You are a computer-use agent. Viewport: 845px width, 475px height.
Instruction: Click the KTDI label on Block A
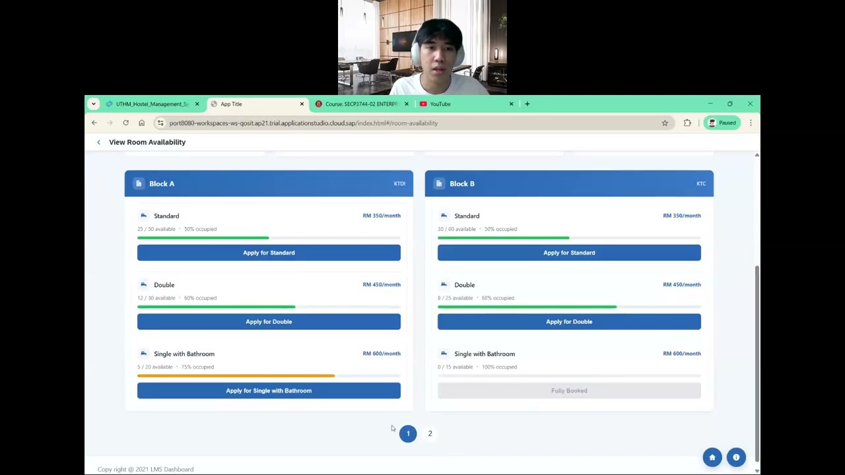[399, 183]
